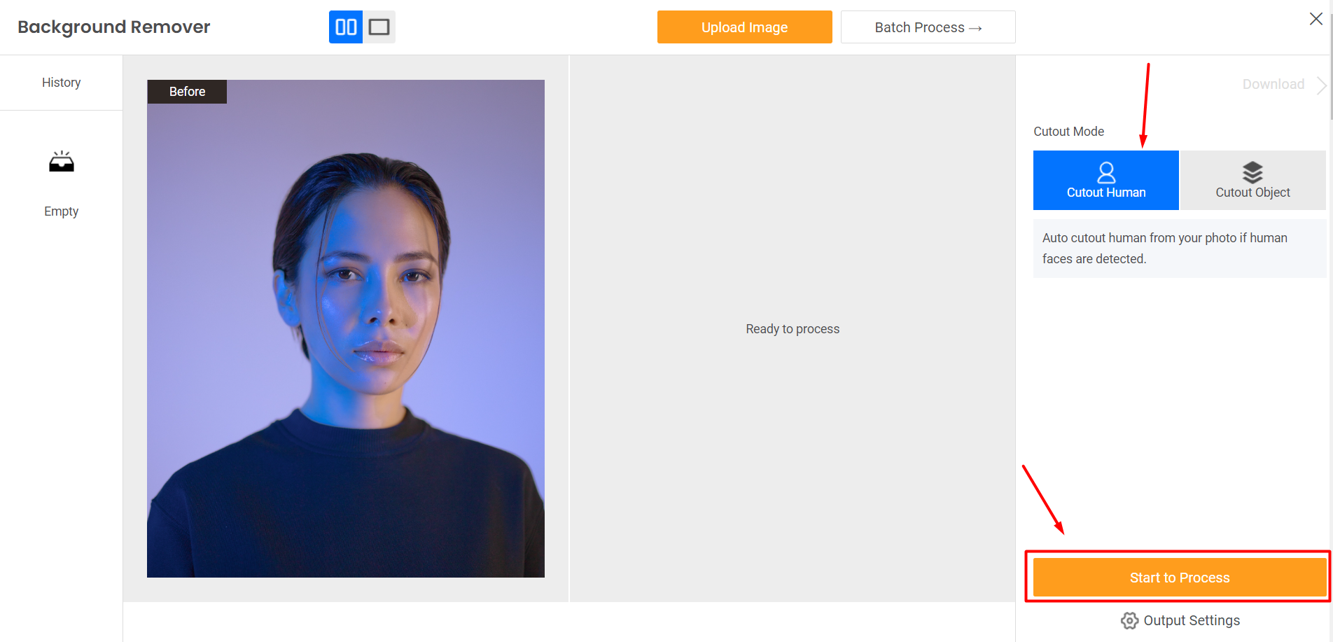The width and height of the screenshot is (1333, 642).
Task: Click the Ready to process text
Action: click(x=793, y=329)
